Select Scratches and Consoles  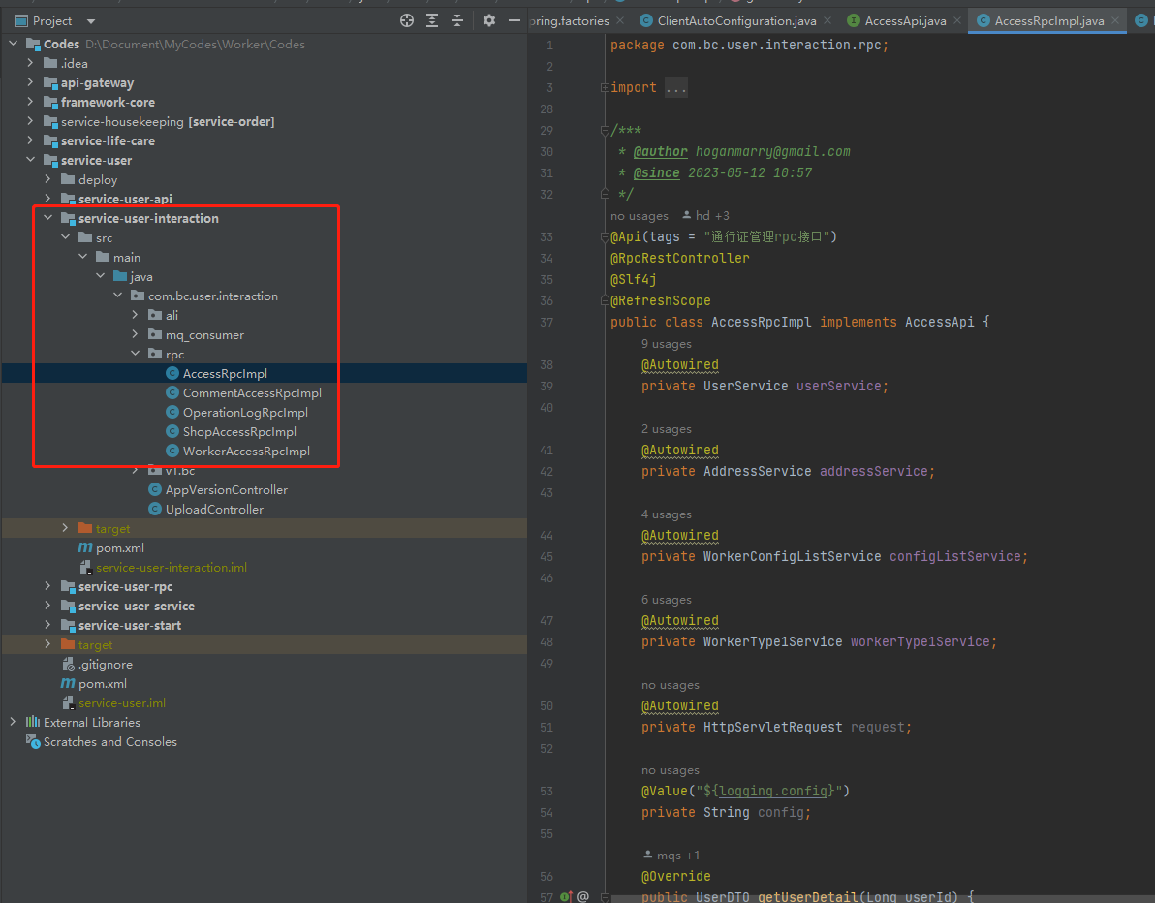point(109,742)
